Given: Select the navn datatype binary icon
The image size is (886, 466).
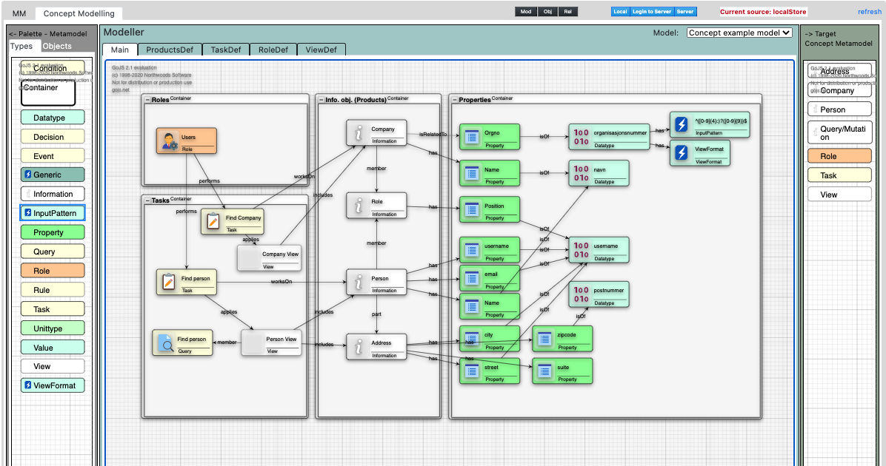Looking at the screenshot, I should [581, 173].
